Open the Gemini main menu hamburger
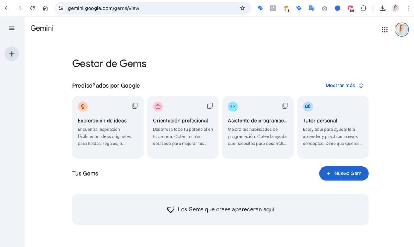This screenshot has height=247, width=414. 12,28
